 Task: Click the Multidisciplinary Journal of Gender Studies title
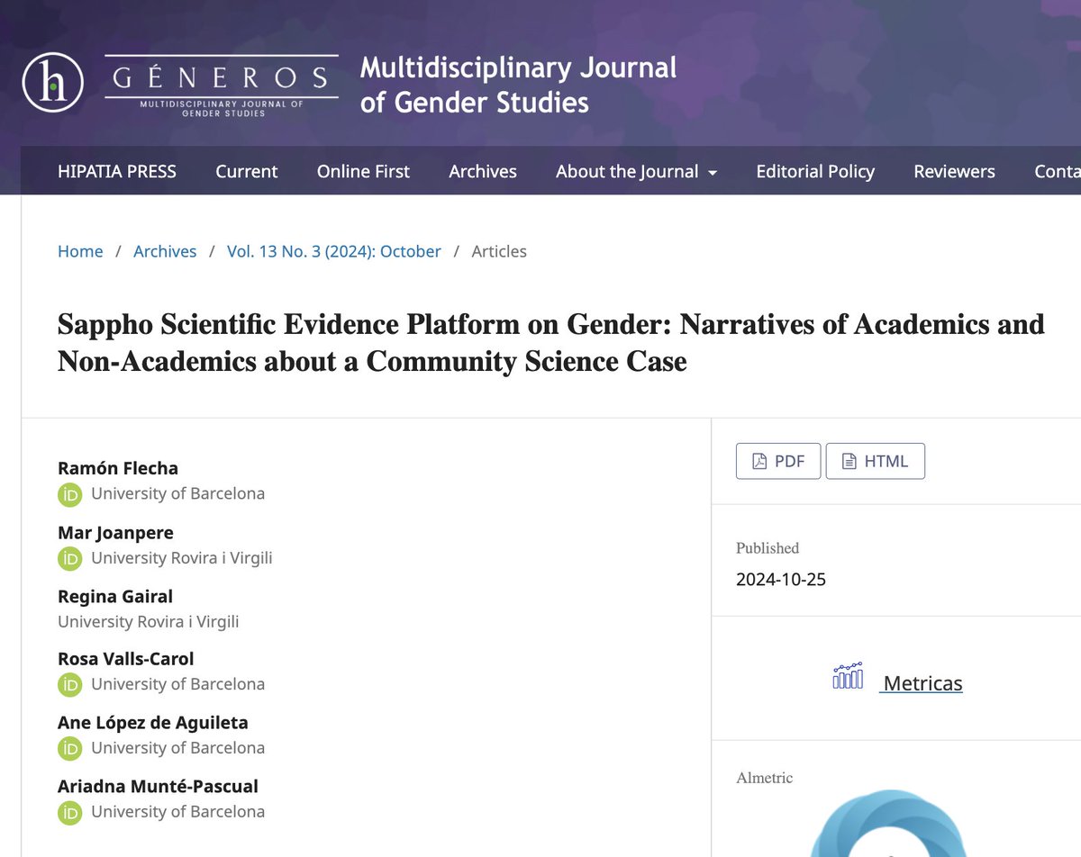pyautogui.click(x=518, y=85)
